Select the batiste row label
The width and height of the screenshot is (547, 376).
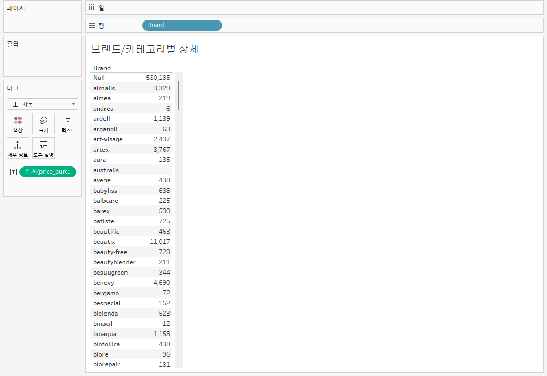tap(103, 221)
